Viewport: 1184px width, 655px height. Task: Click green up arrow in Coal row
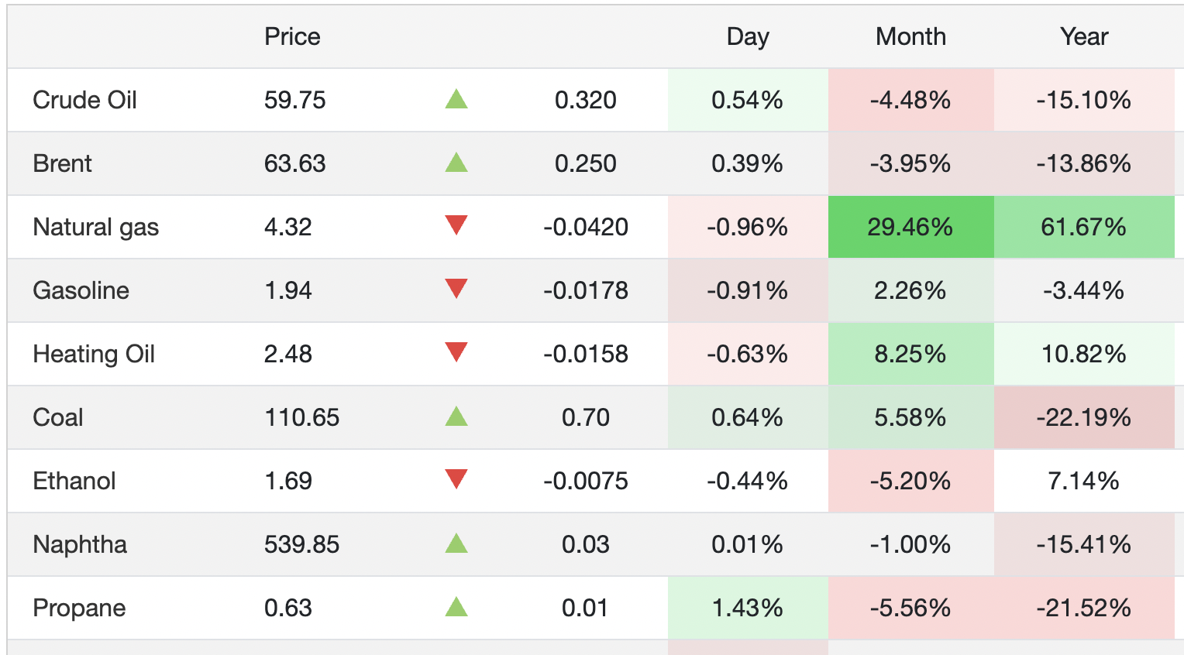[x=456, y=417]
